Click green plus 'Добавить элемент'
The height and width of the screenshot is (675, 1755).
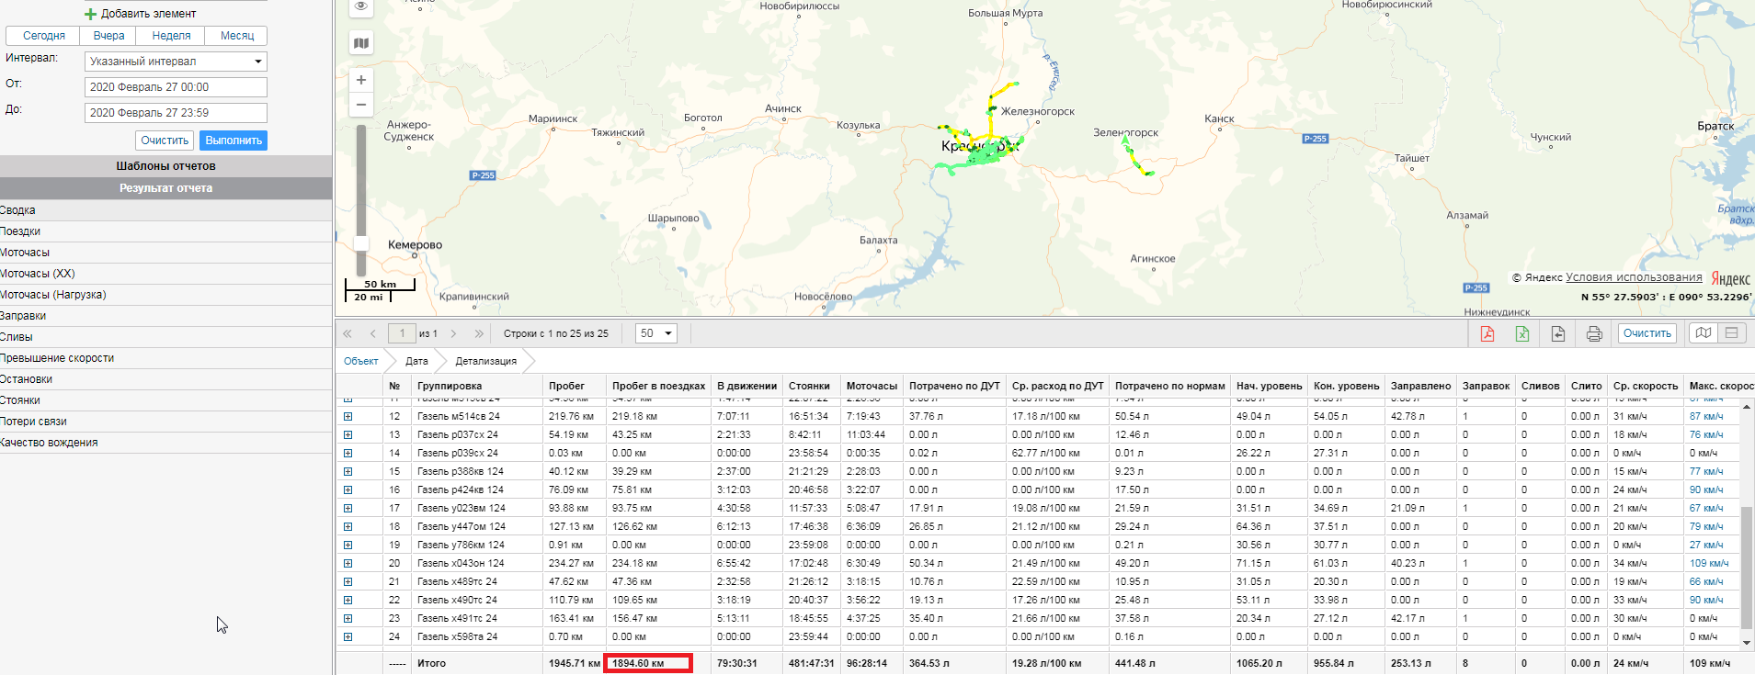coord(90,14)
